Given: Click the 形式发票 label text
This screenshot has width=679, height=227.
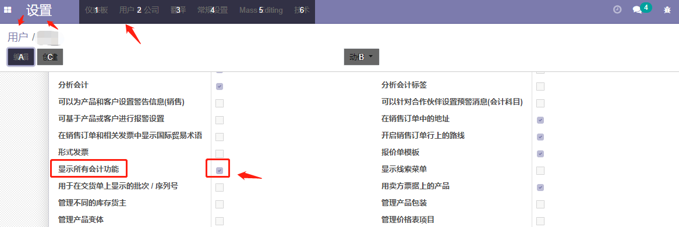Looking at the screenshot, I should (x=73, y=152).
